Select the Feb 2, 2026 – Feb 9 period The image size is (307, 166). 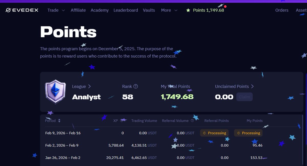[x=62, y=145]
